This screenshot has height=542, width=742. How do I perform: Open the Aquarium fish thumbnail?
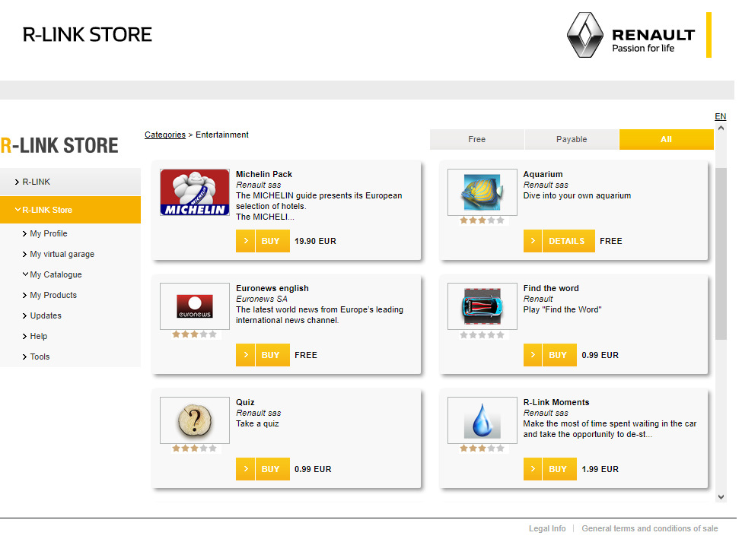coord(482,192)
